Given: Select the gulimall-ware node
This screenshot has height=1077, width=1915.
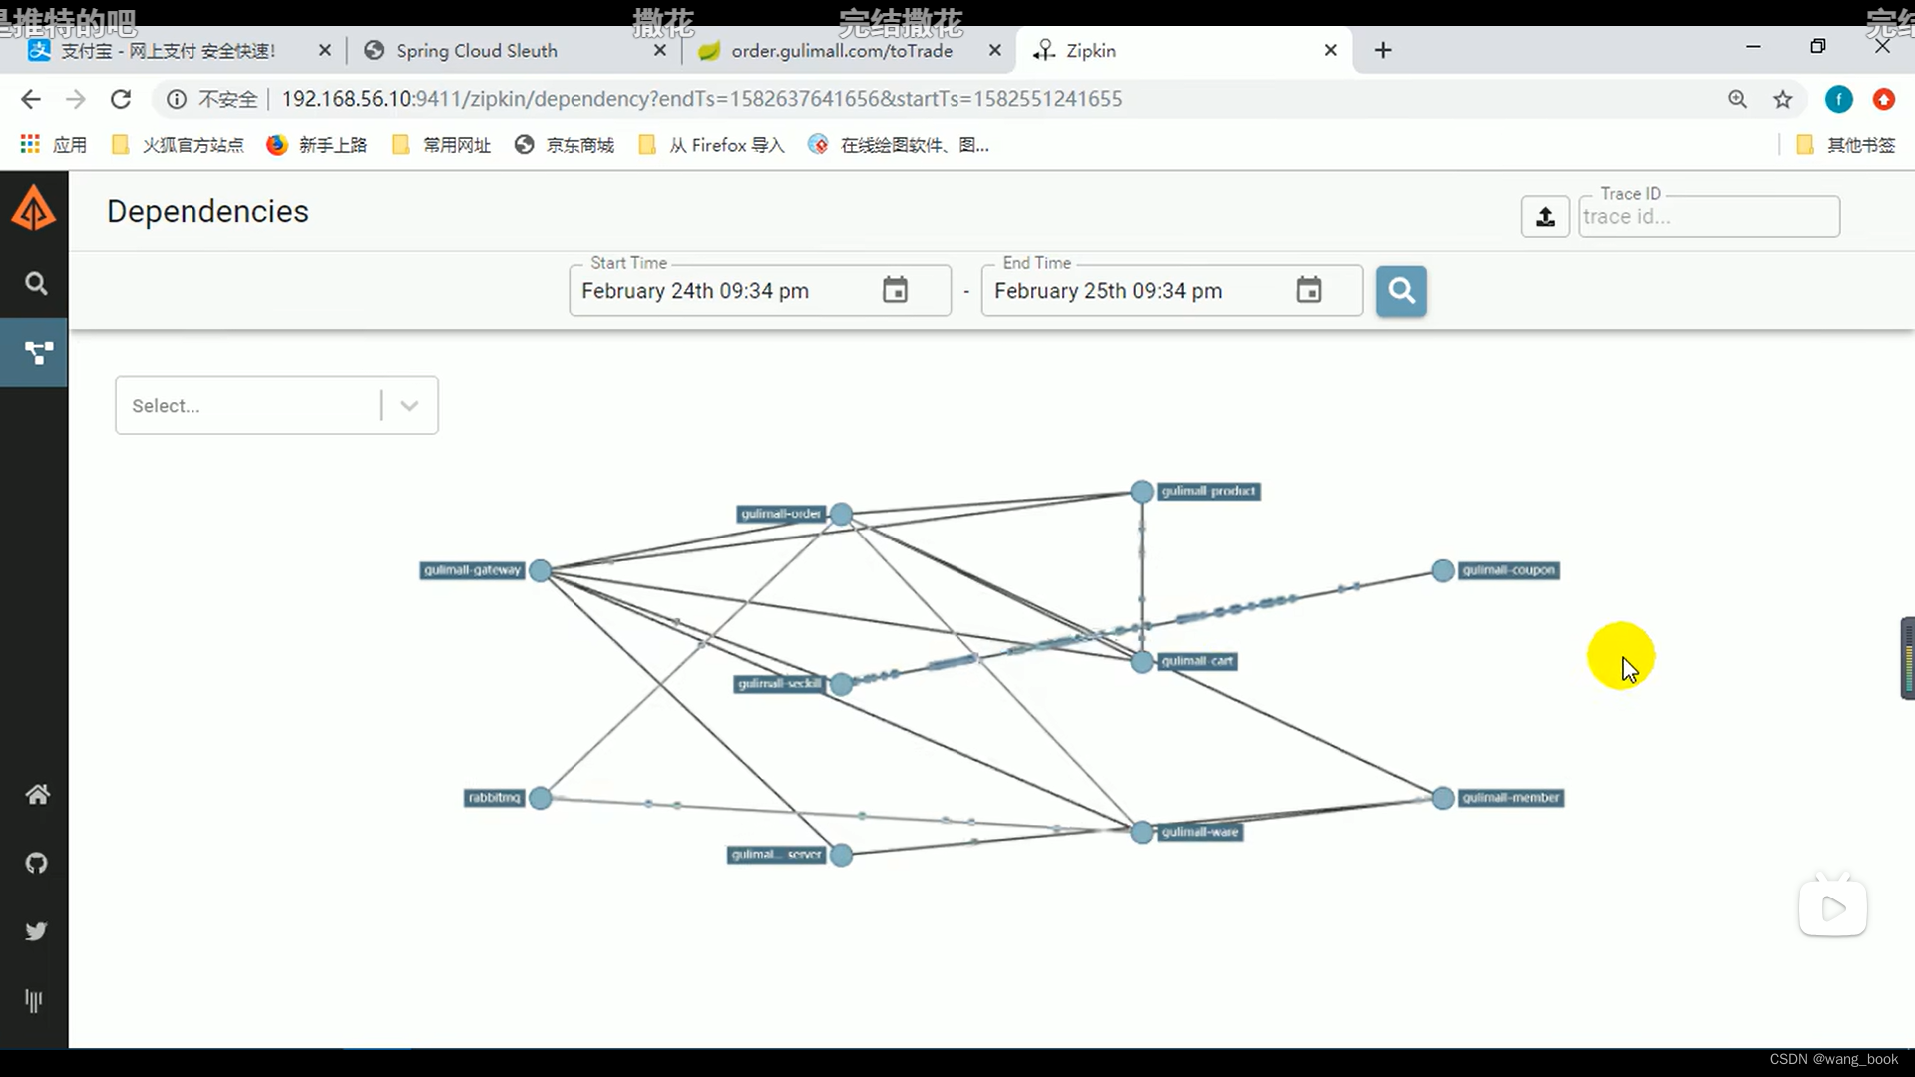Looking at the screenshot, I should (x=1142, y=832).
